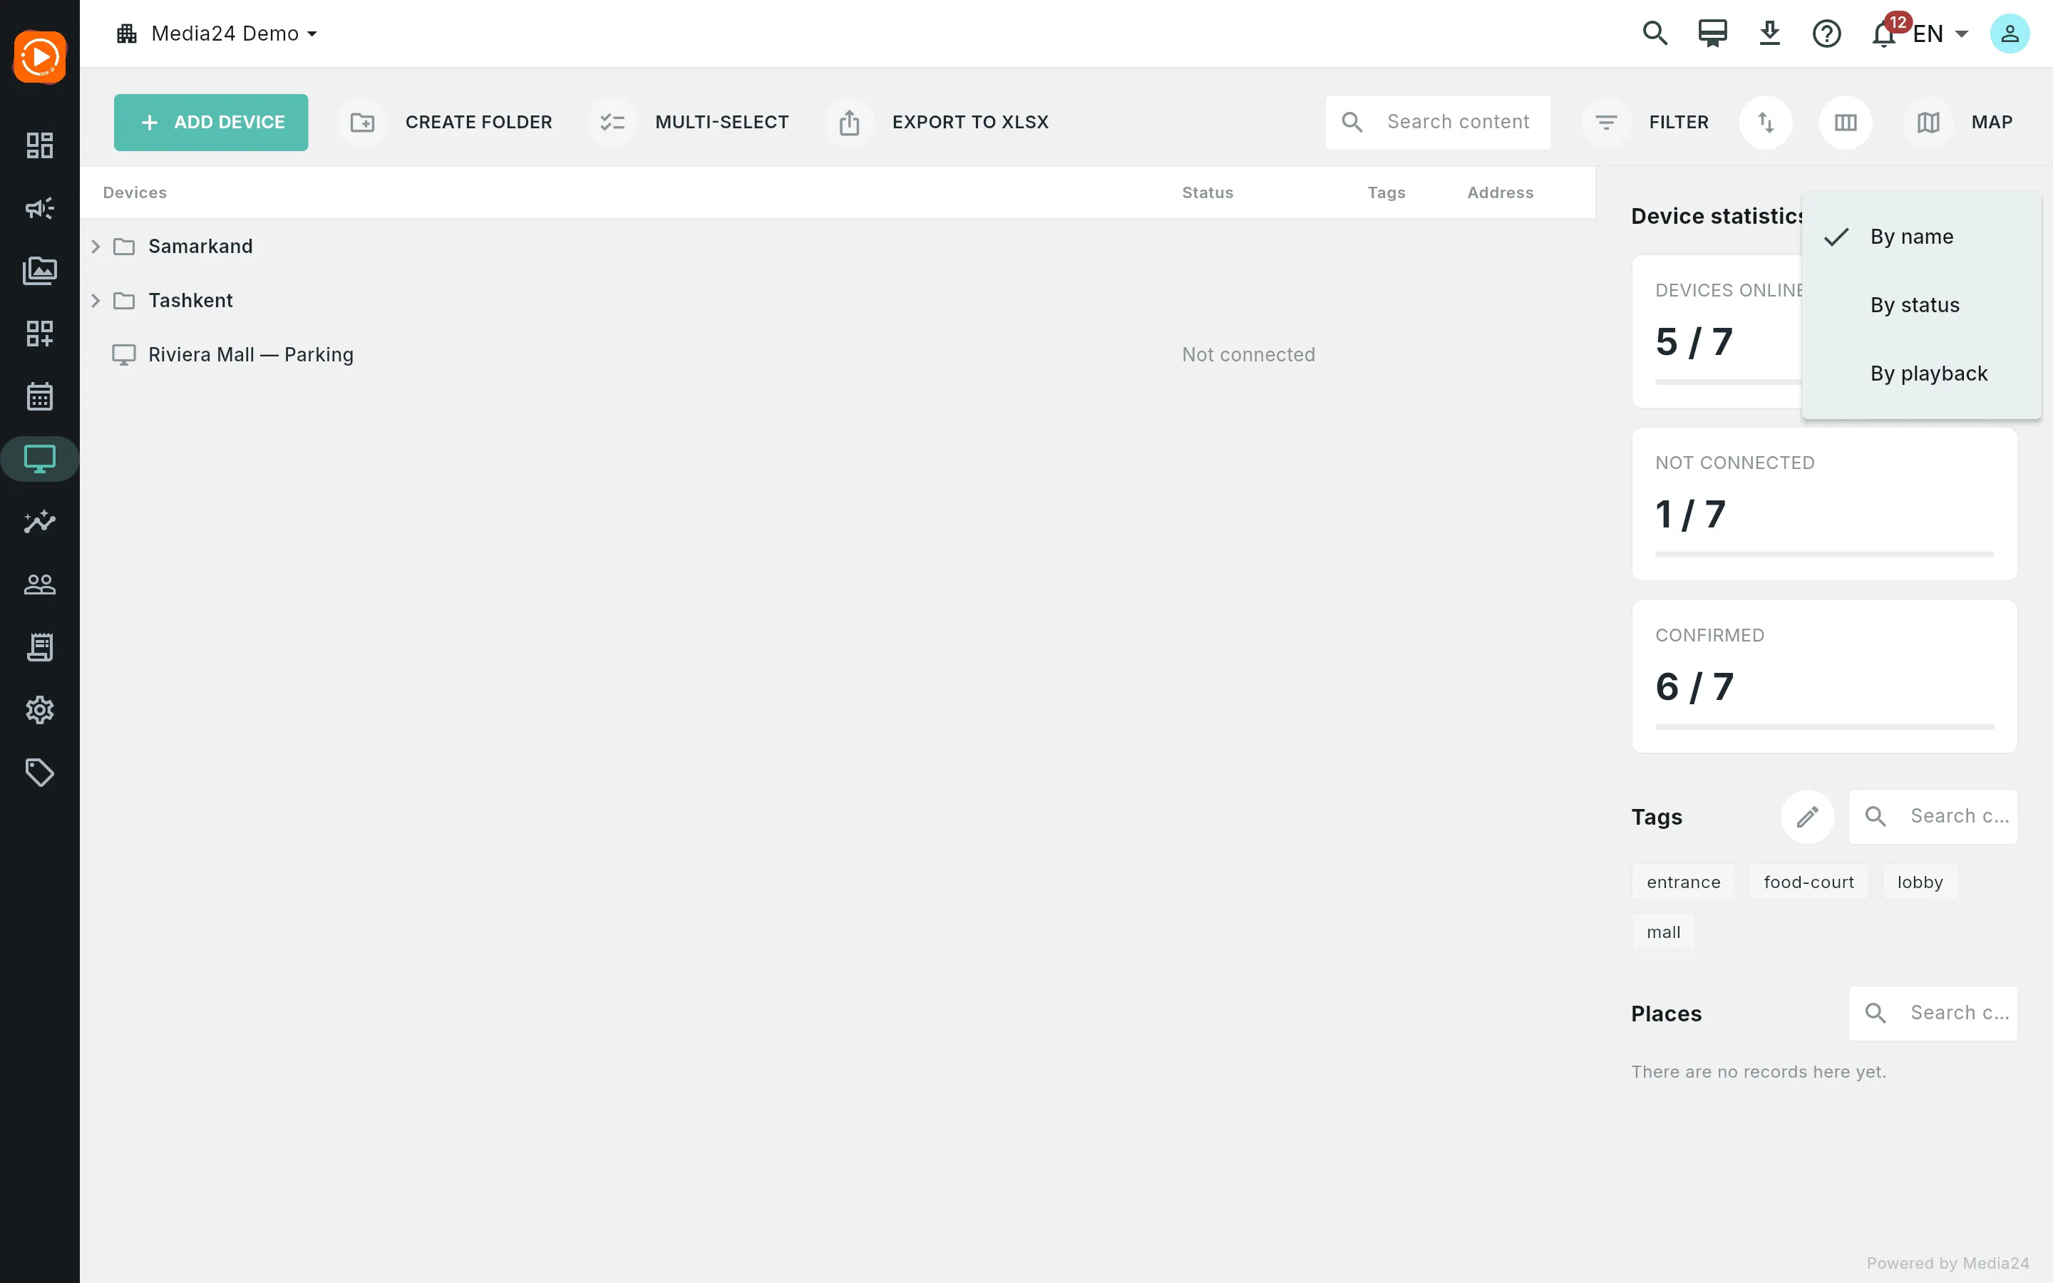This screenshot has height=1283, width=2053.
Task: Select the devices monitor icon in sidebar
Action: (40, 459)
